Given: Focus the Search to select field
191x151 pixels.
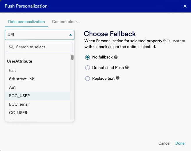Looking at the screenshot, I should pos(42,47).
